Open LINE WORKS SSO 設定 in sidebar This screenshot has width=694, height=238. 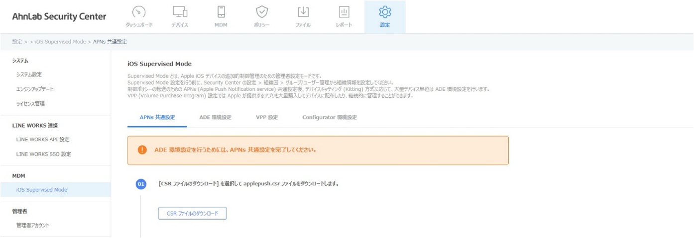tap(44, 154)
